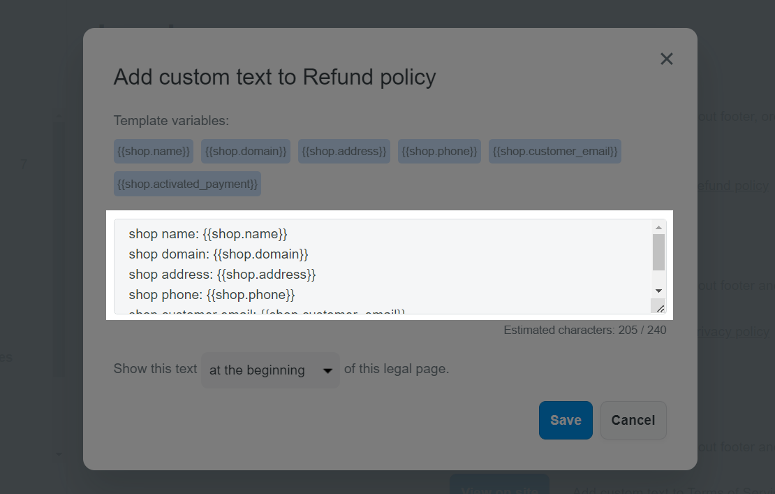Click the 'Show this text' label

155,369
